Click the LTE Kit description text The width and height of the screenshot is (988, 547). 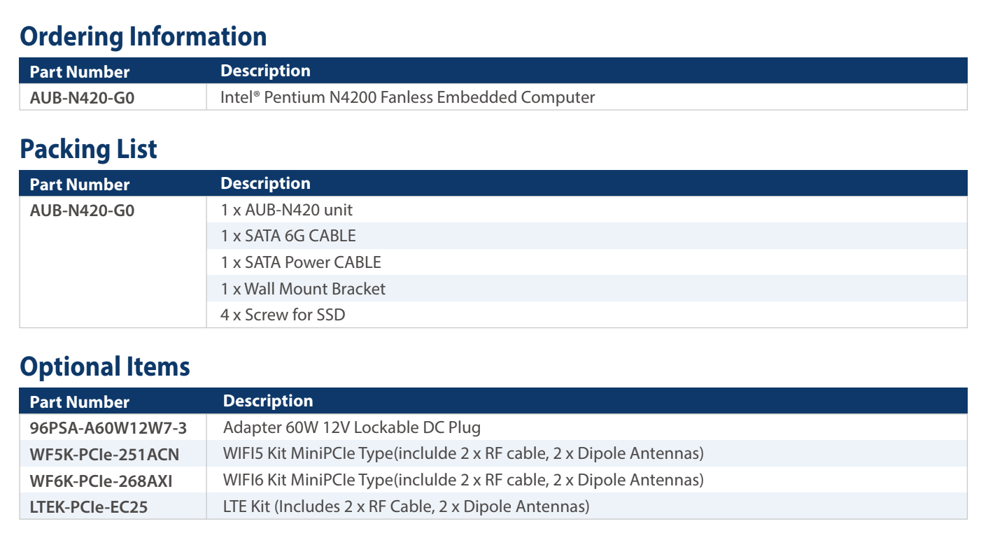[x=406, y=506]
